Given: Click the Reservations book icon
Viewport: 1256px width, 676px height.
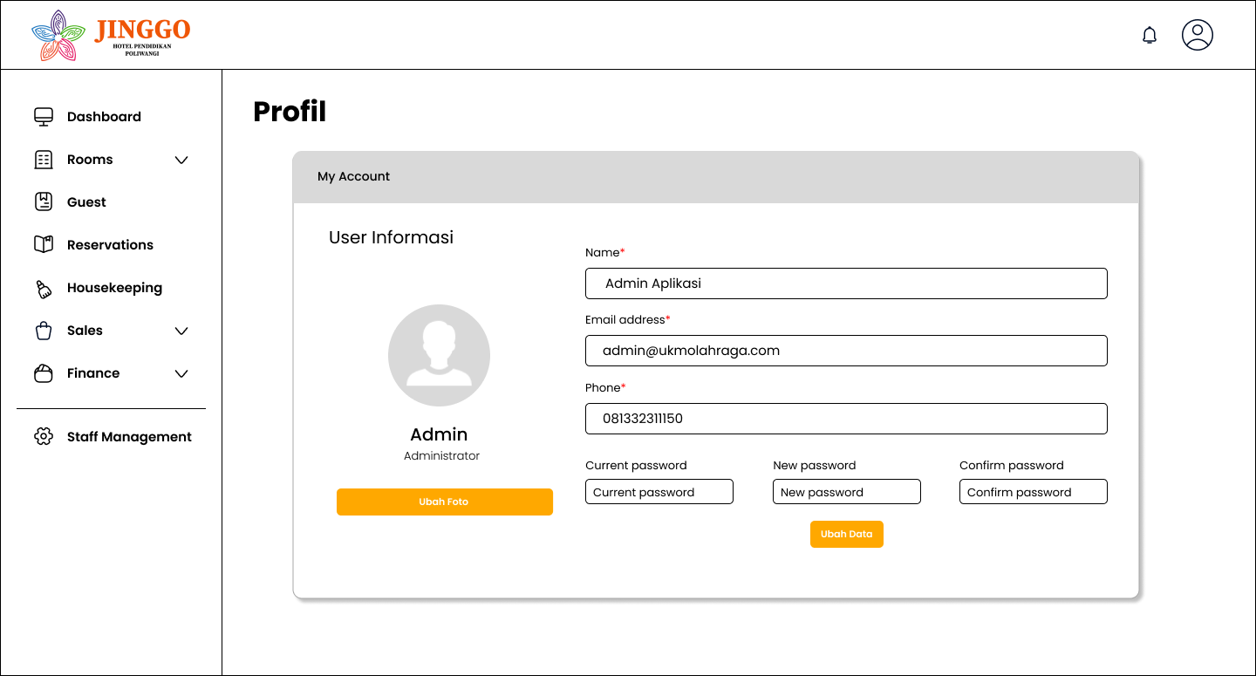Looking at the screenshot, I should [x=44, y=244].
